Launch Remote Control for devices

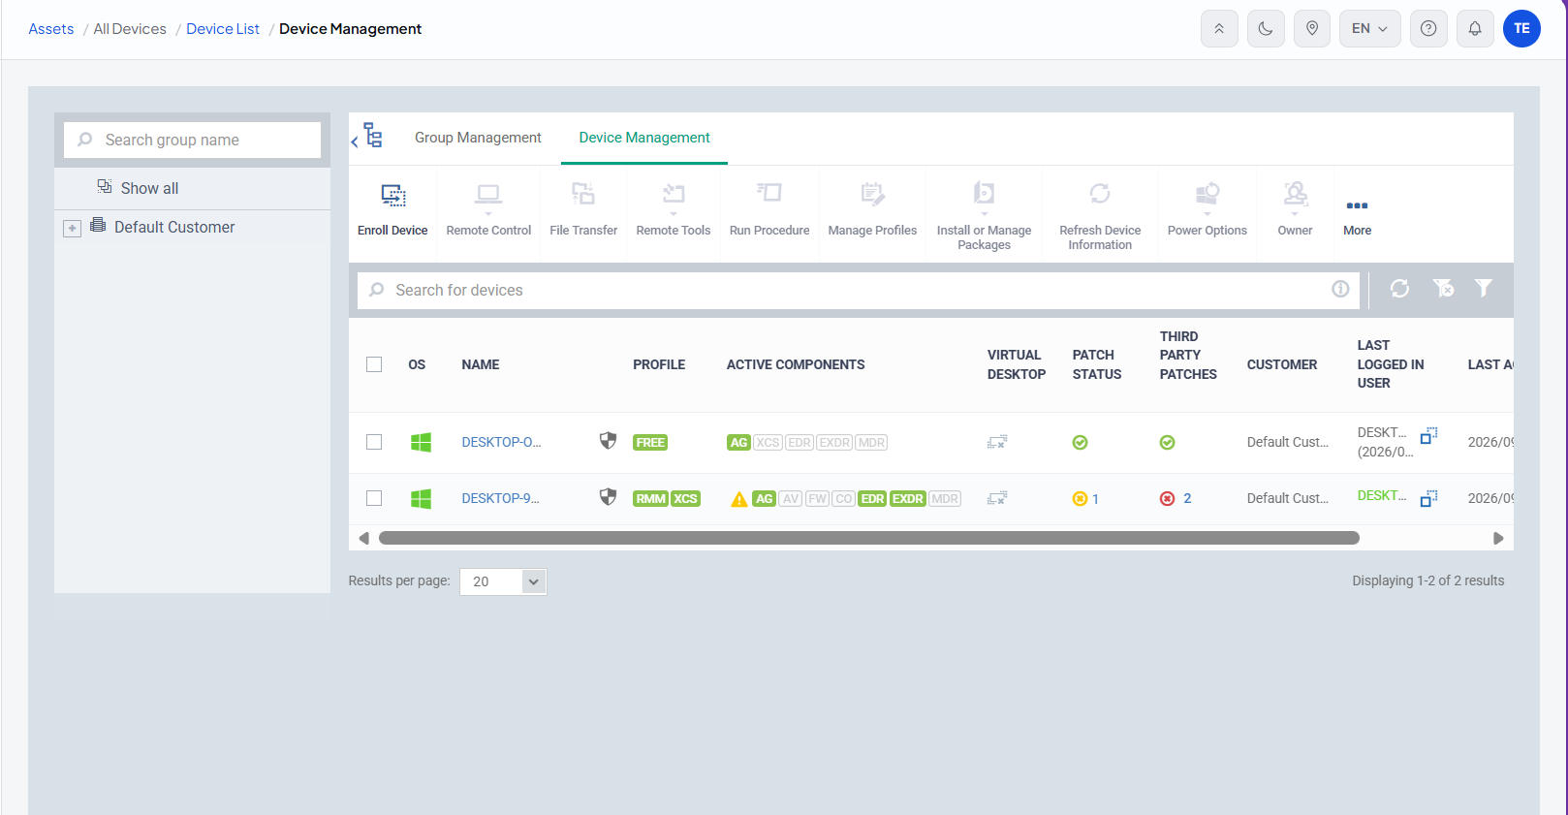point(488,210)
